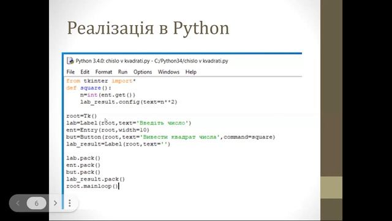Open the File menu in IDLE
Image resolution: width=392 pixels, height=221 pixels.
70,72
